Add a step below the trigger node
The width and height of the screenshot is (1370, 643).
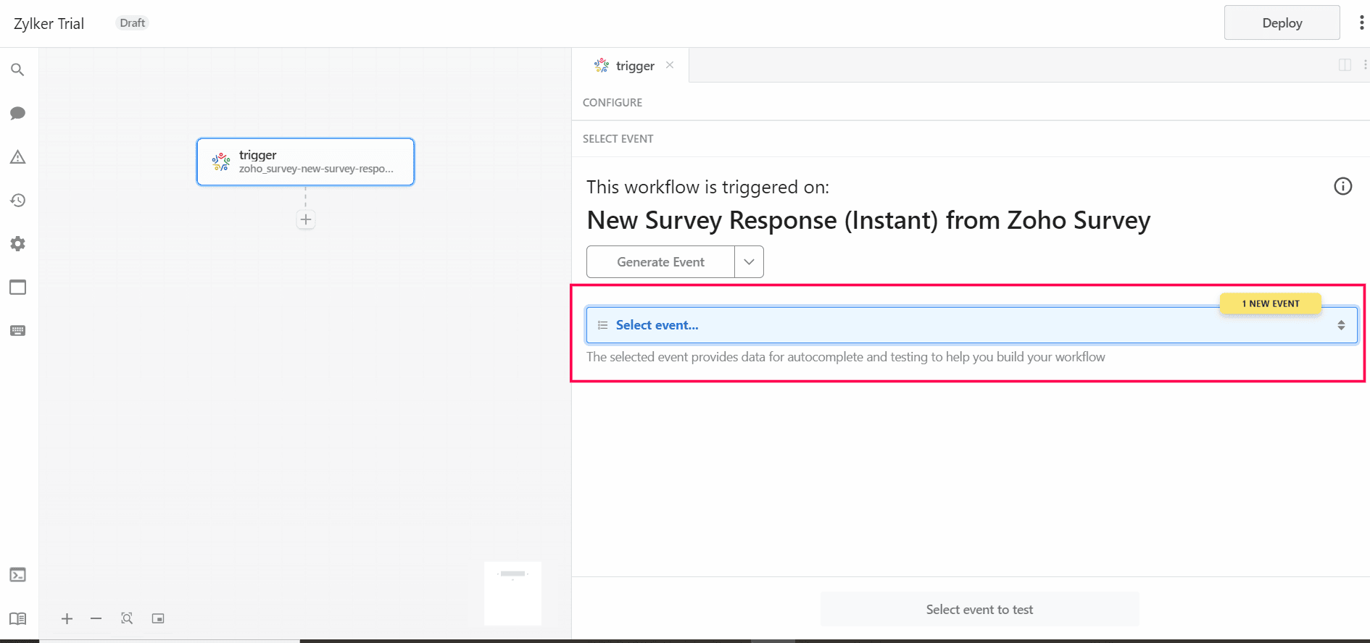[x=306, y=219]
